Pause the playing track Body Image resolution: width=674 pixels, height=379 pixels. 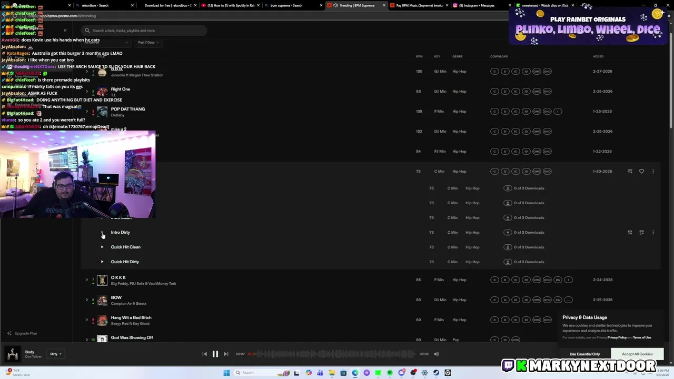click(x=215, y=354)
